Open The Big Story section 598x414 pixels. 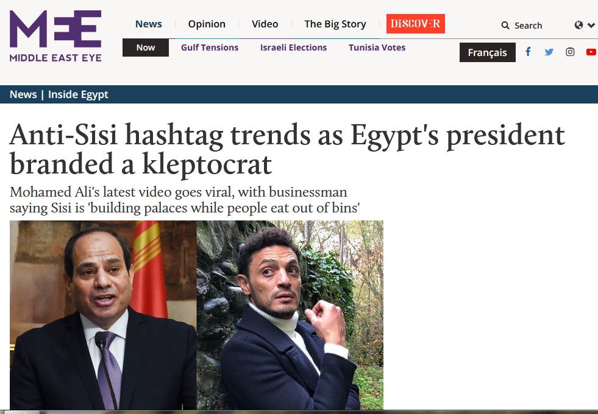click(x=335, y=24)
